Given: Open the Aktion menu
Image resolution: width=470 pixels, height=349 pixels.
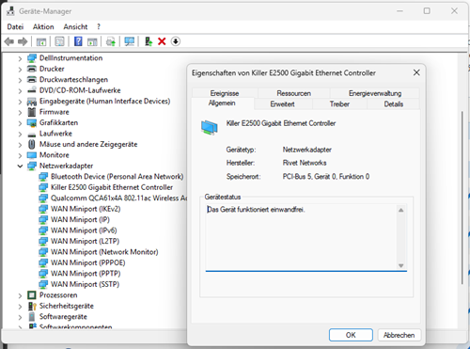Looking at the screenshot, I should [43, 27].
